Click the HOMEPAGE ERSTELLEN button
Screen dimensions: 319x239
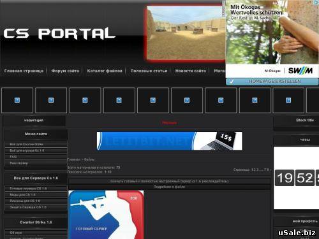272,82
